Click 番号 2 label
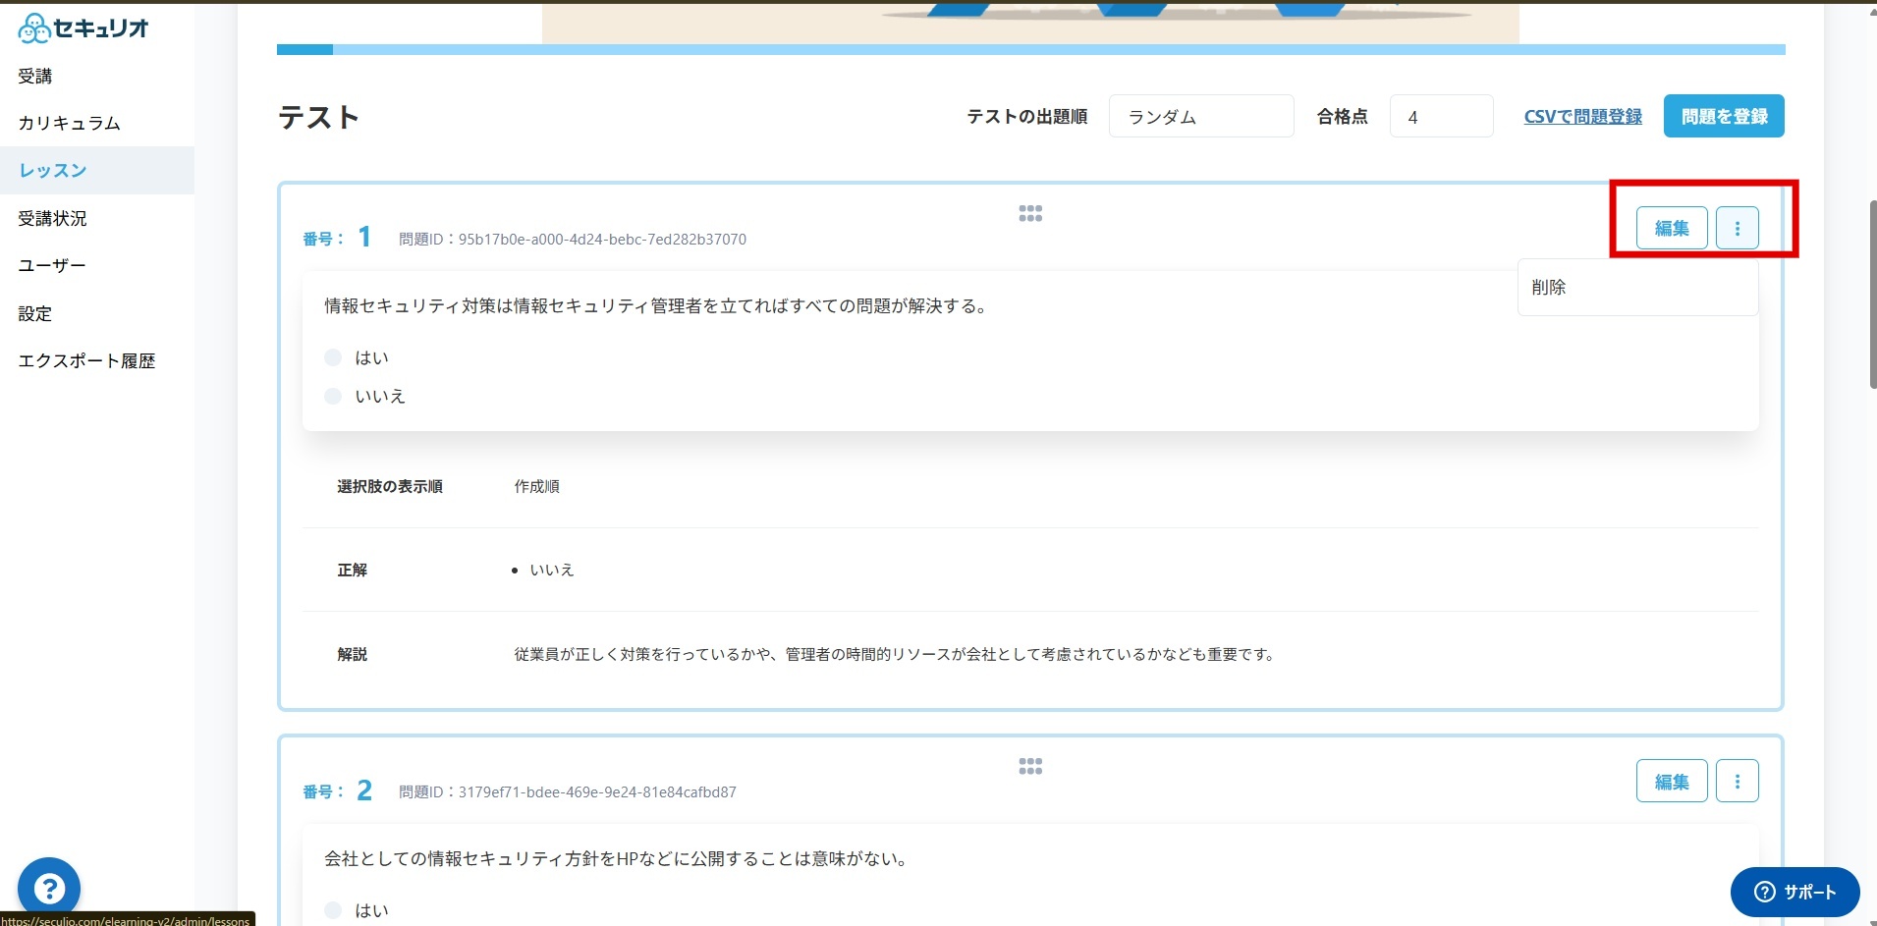 [x=337, y=790]
